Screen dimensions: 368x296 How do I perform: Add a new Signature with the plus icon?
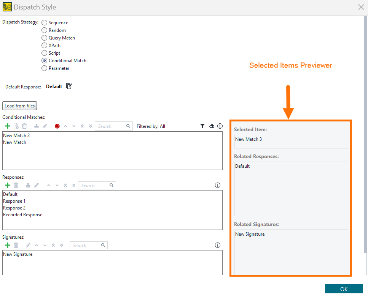pyautogui.click(x=8, y=245)
